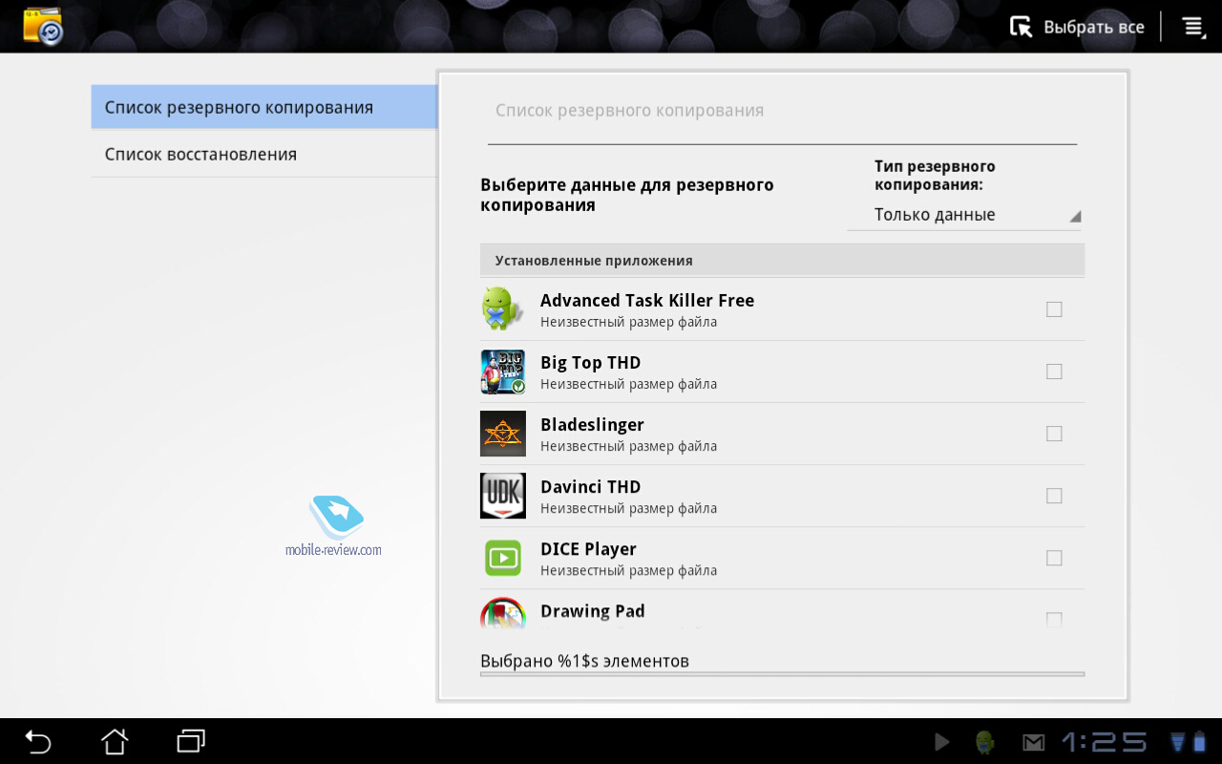Tap the 'Список резервного копирования' panel heading
The width and height of the screenshot is (1222, 764).
[x=629, y=111]
